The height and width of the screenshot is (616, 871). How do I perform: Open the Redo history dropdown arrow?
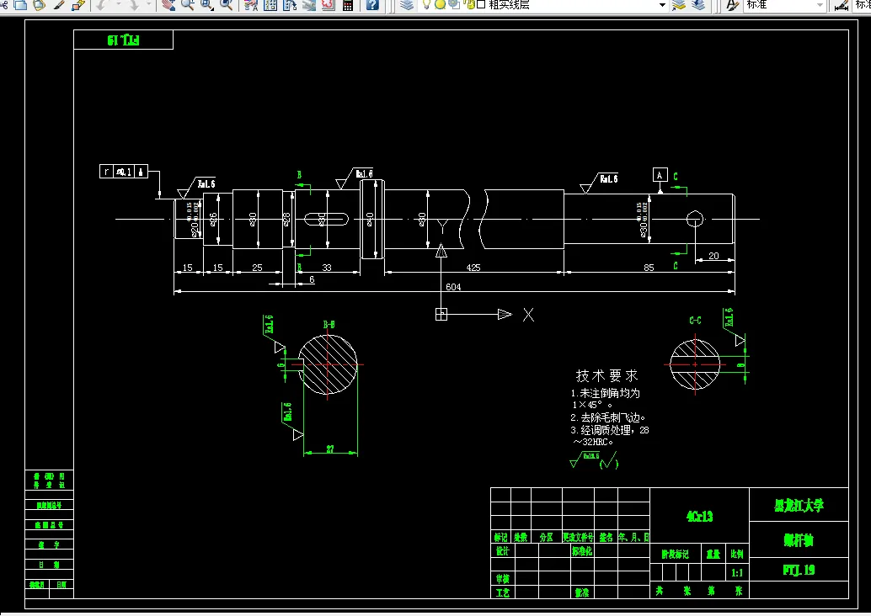(149, 5)
